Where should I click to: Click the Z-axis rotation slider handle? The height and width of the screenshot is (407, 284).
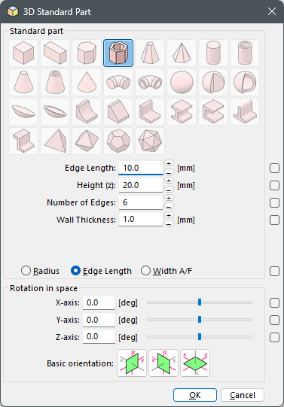(x=200, y=336)
